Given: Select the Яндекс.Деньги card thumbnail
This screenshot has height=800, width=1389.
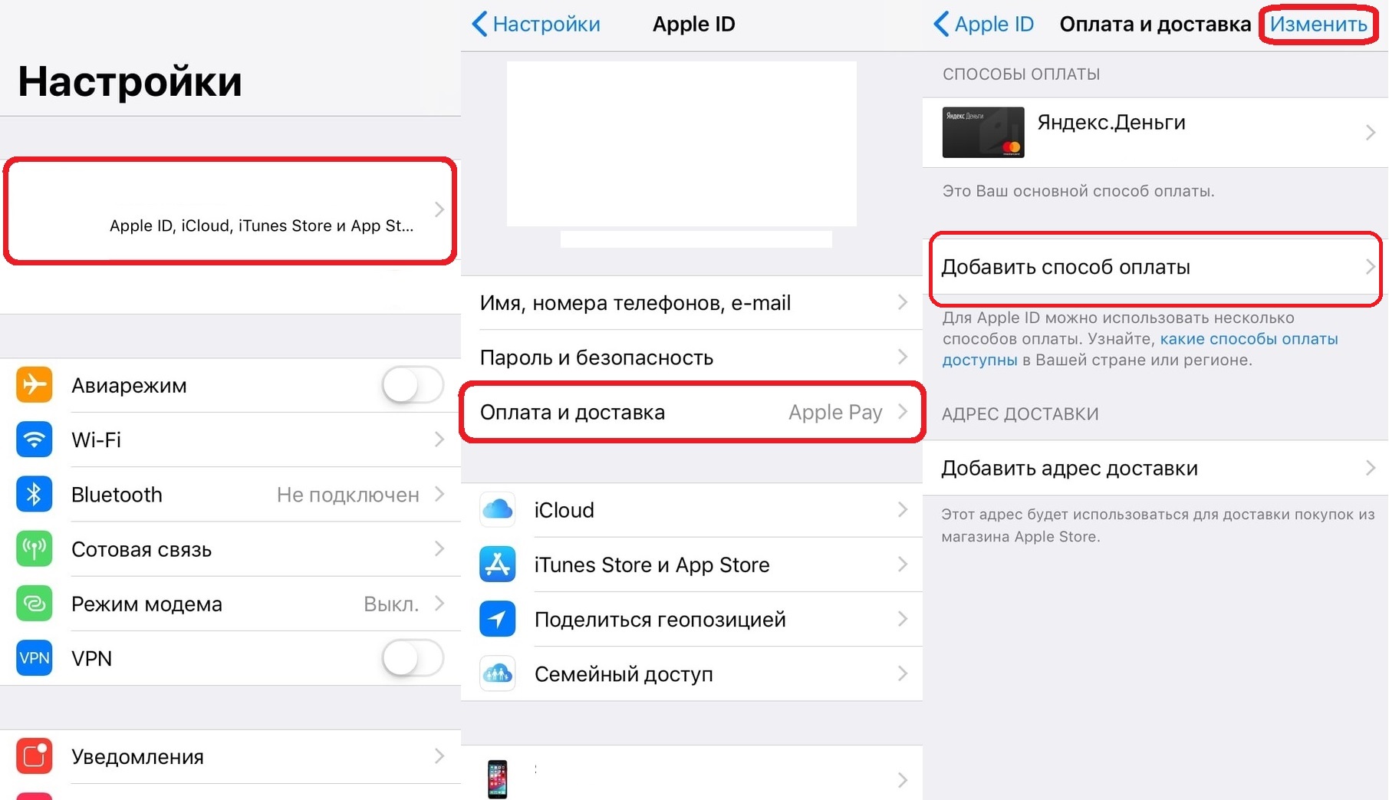Looking at the screenshot, I should tap(983, 132).
